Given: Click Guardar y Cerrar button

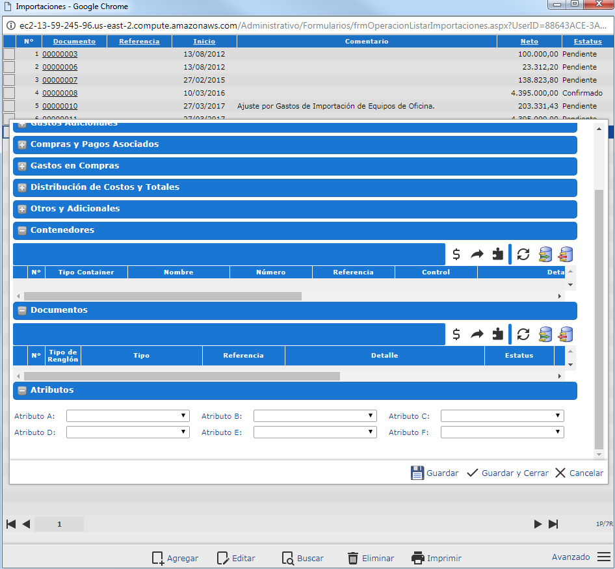Looking at the screenshot, I should click(x=508, y=473).
